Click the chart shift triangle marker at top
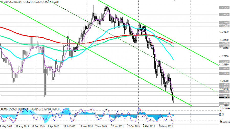 (x=175, y=1)
